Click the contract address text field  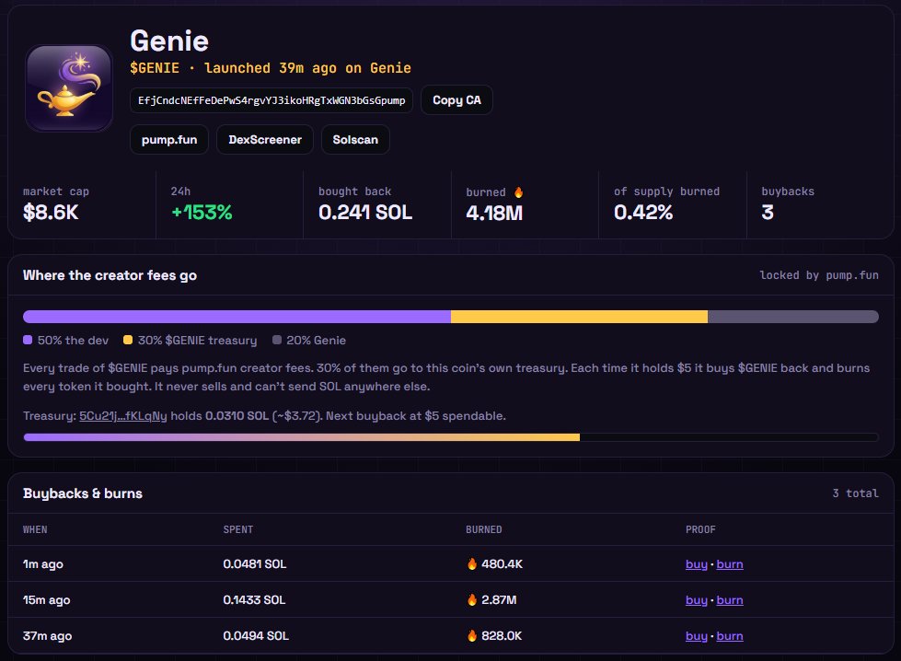[x=271, y=100]
